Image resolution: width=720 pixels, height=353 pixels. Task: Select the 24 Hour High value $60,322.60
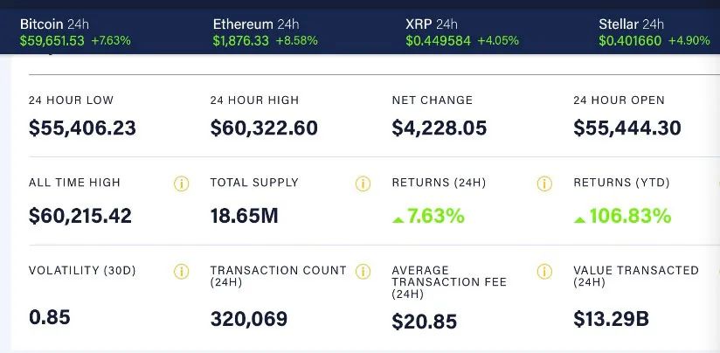tap(264, 128)
